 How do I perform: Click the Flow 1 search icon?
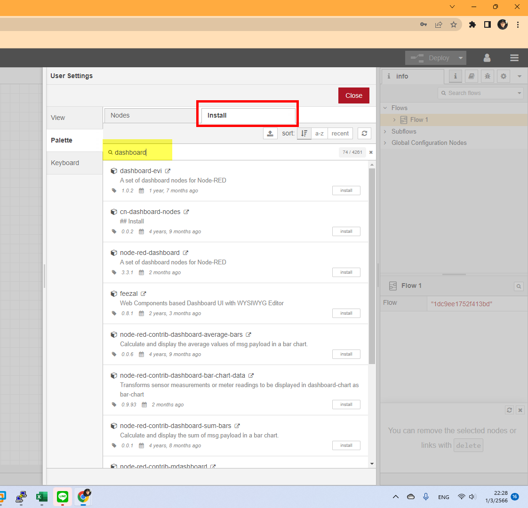pos(519,286)
